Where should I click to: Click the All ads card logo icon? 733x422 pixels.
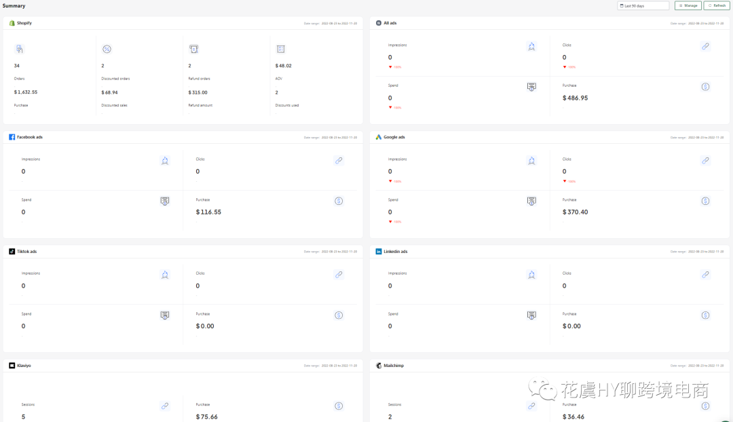(379, 23)
